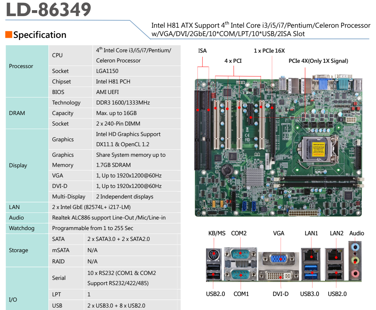Click the 'PCIe 4X(Only 1X Signal)' label
Screen dimensions: 376x310
click(318, 61)
